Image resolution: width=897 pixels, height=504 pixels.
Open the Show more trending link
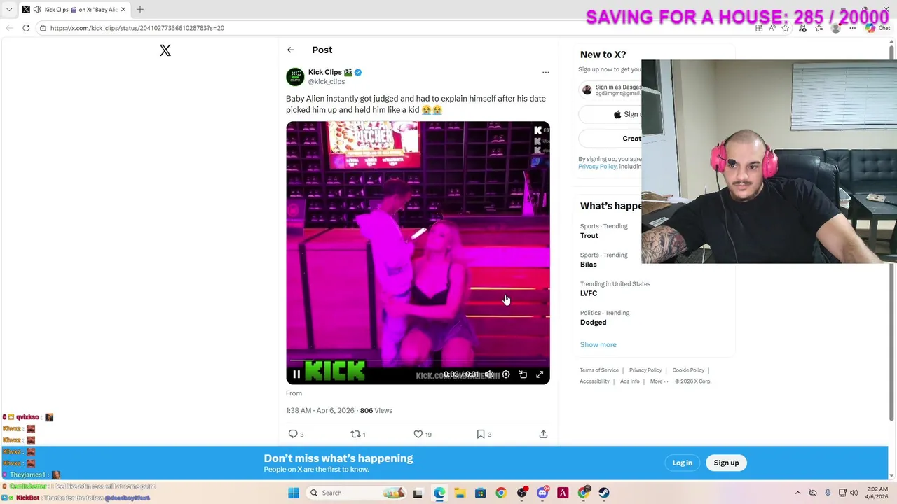(x=598, y=344)
